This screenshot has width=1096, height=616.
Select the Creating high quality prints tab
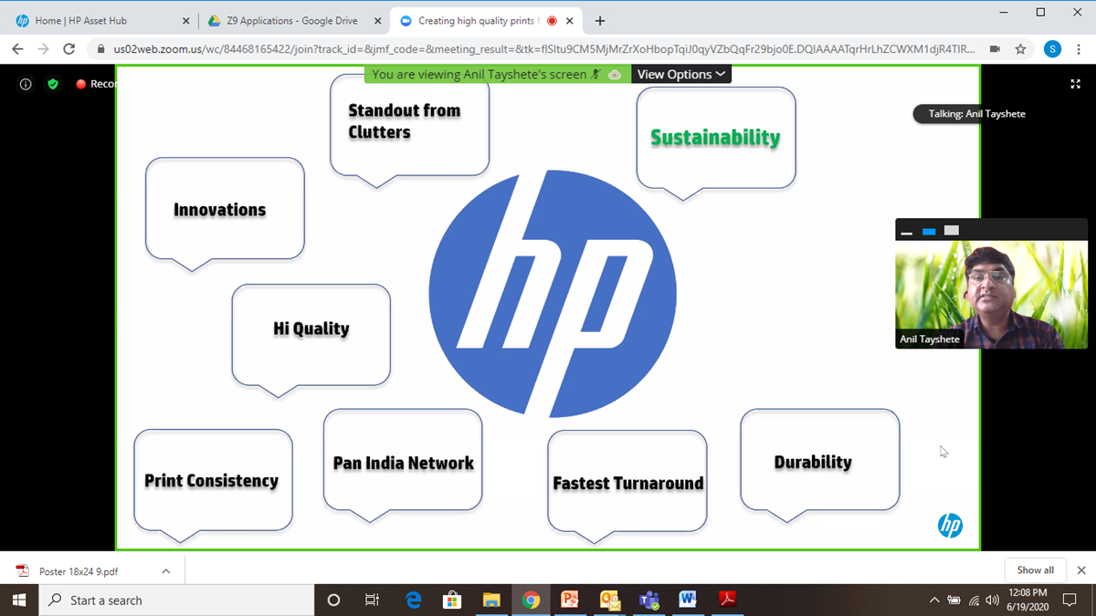tap(487, 21)
